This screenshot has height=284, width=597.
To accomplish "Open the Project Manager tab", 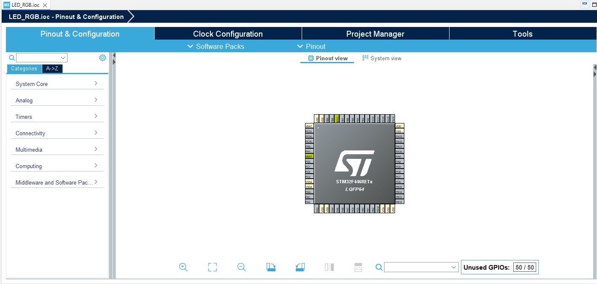I will click(x=375, y=34).
